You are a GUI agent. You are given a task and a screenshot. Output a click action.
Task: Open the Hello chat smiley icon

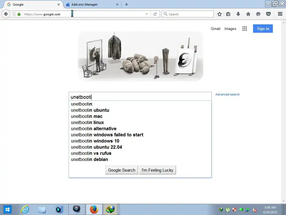(x=258, y=14)
